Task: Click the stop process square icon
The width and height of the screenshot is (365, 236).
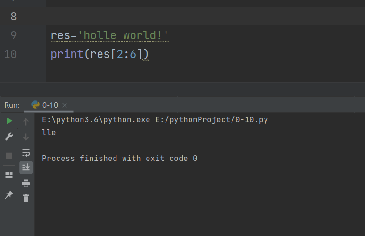Action: [9, 156]
